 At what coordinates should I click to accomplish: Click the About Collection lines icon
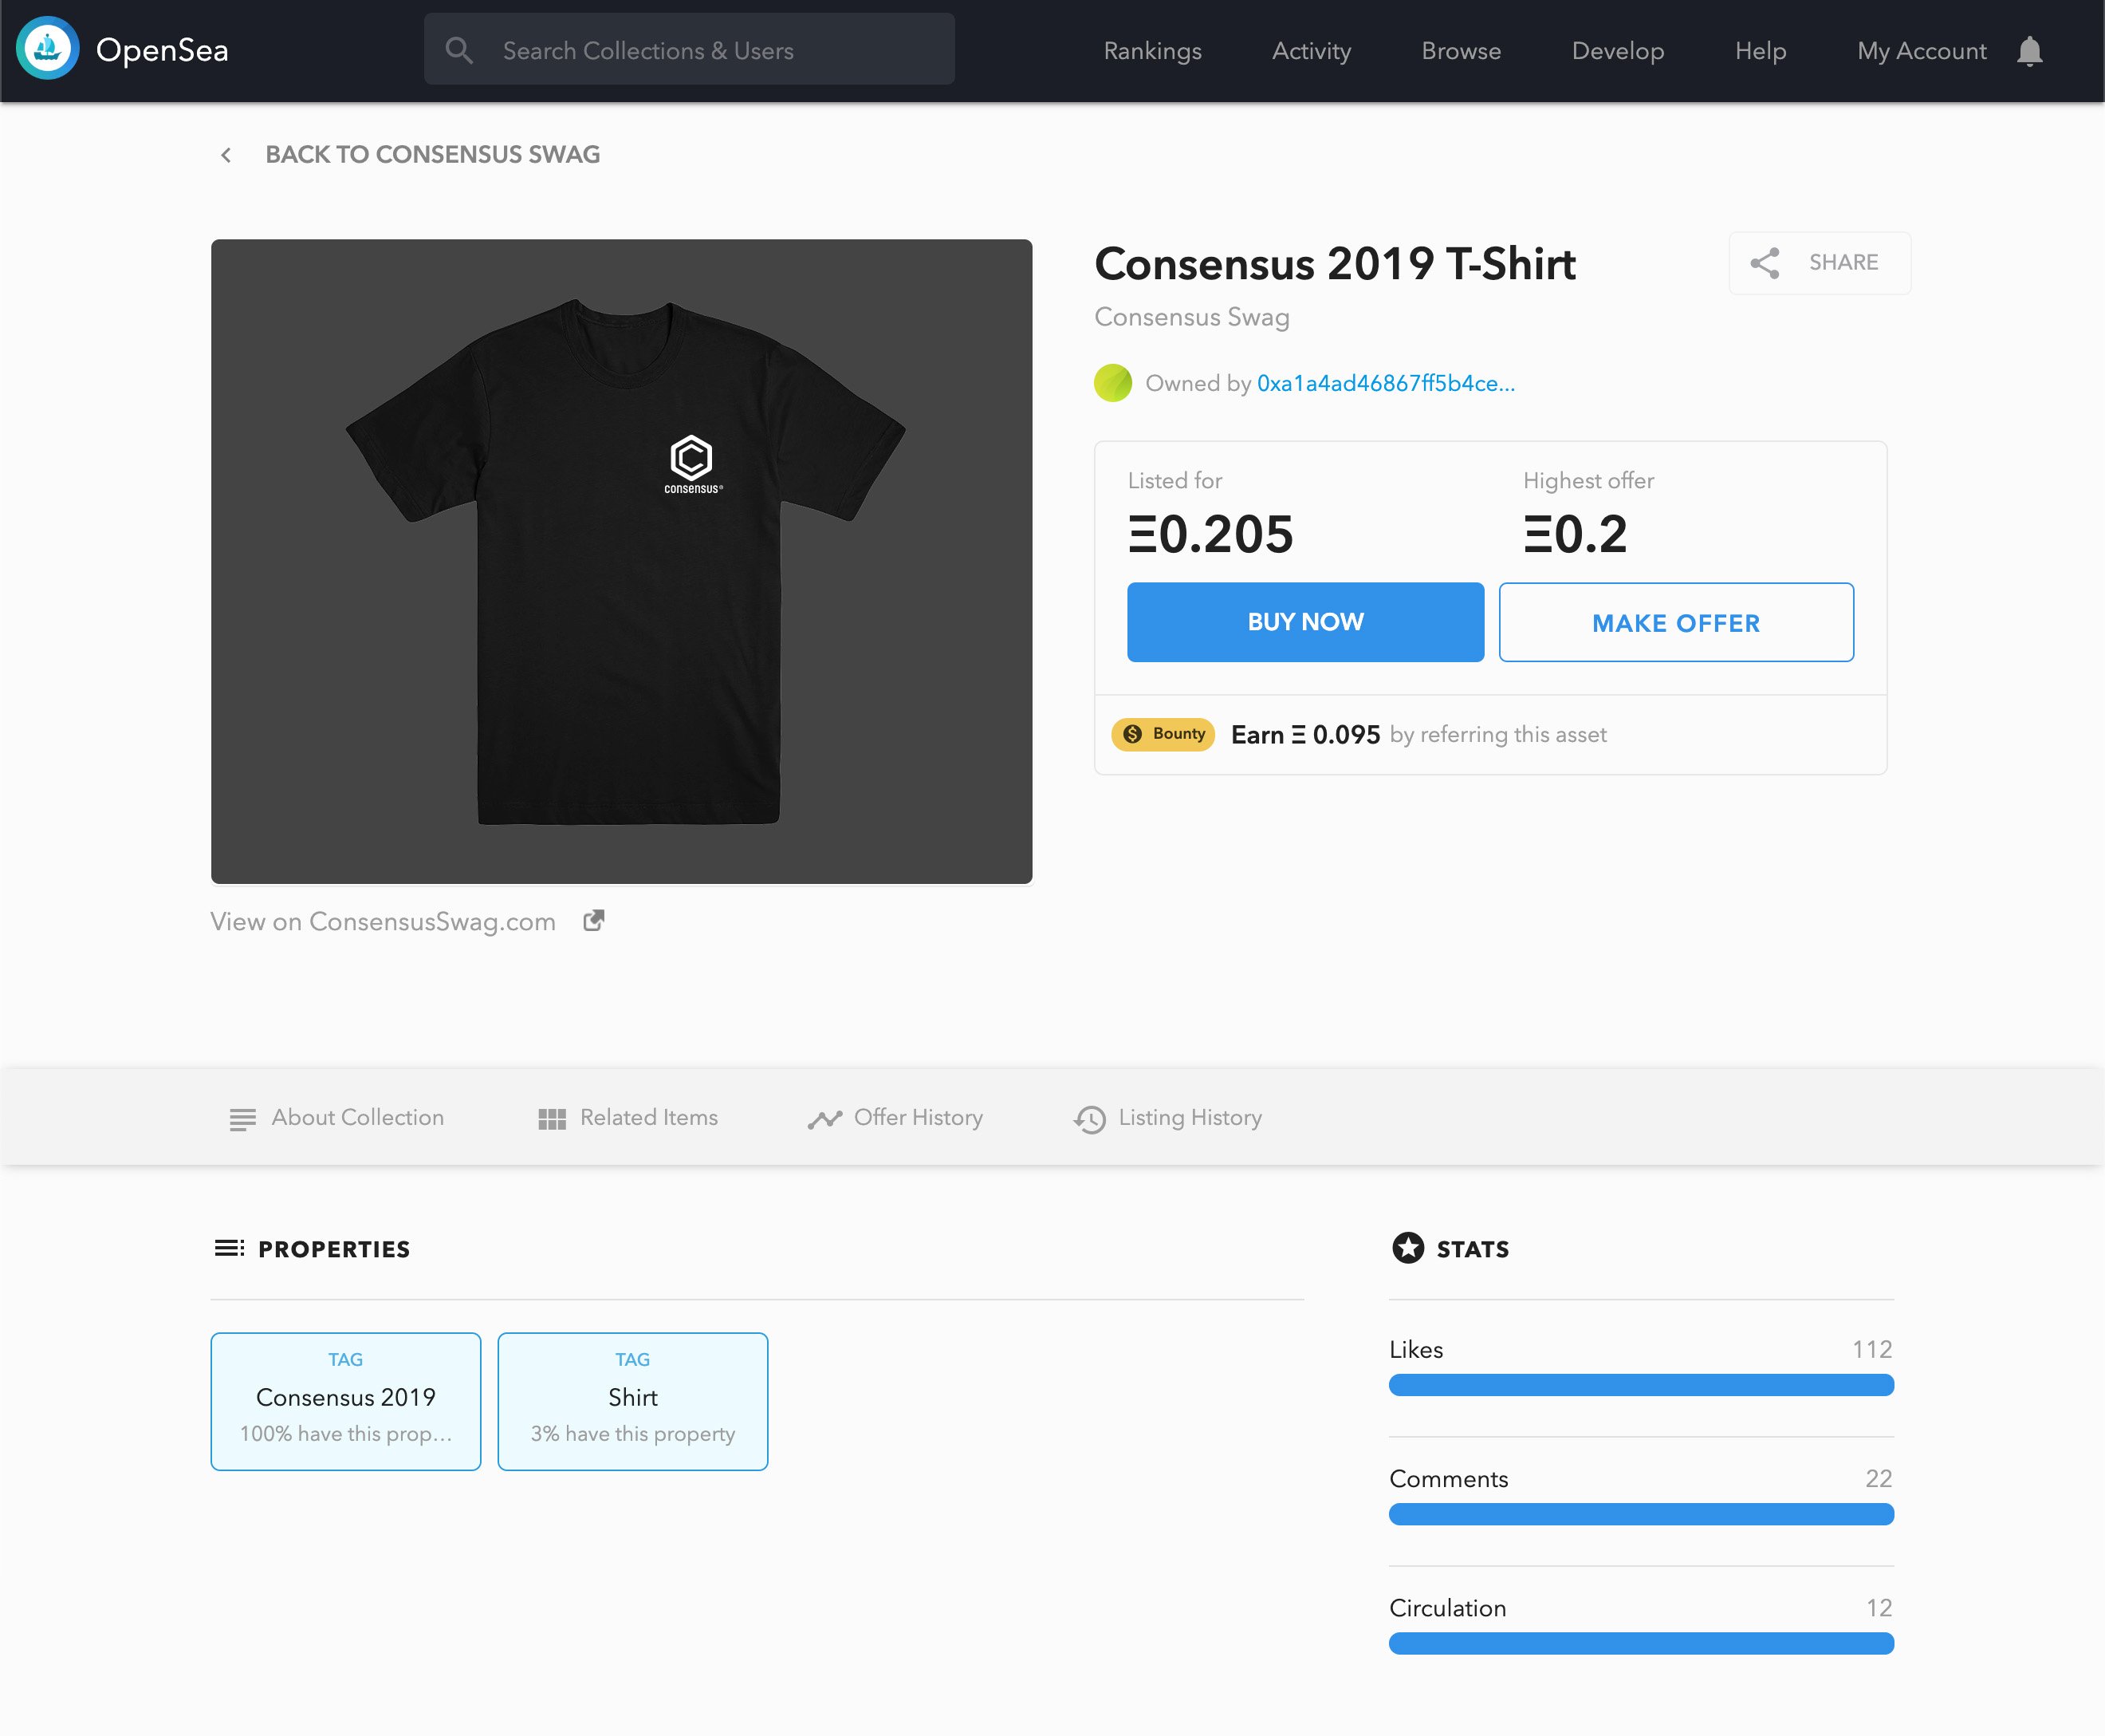242,1119
